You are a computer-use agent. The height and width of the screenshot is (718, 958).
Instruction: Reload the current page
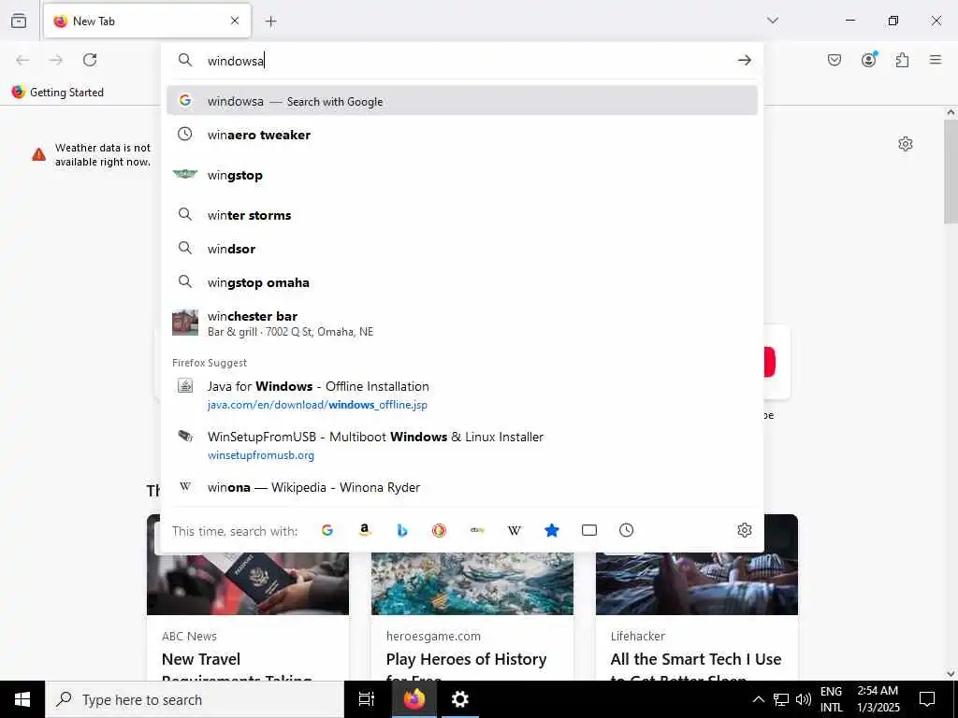(x=90, y=60)
